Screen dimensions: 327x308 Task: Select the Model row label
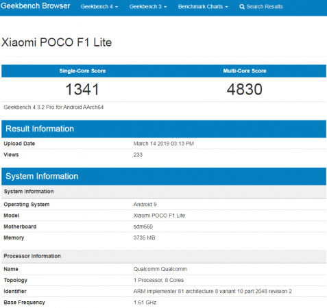click(x=12, y=216)
